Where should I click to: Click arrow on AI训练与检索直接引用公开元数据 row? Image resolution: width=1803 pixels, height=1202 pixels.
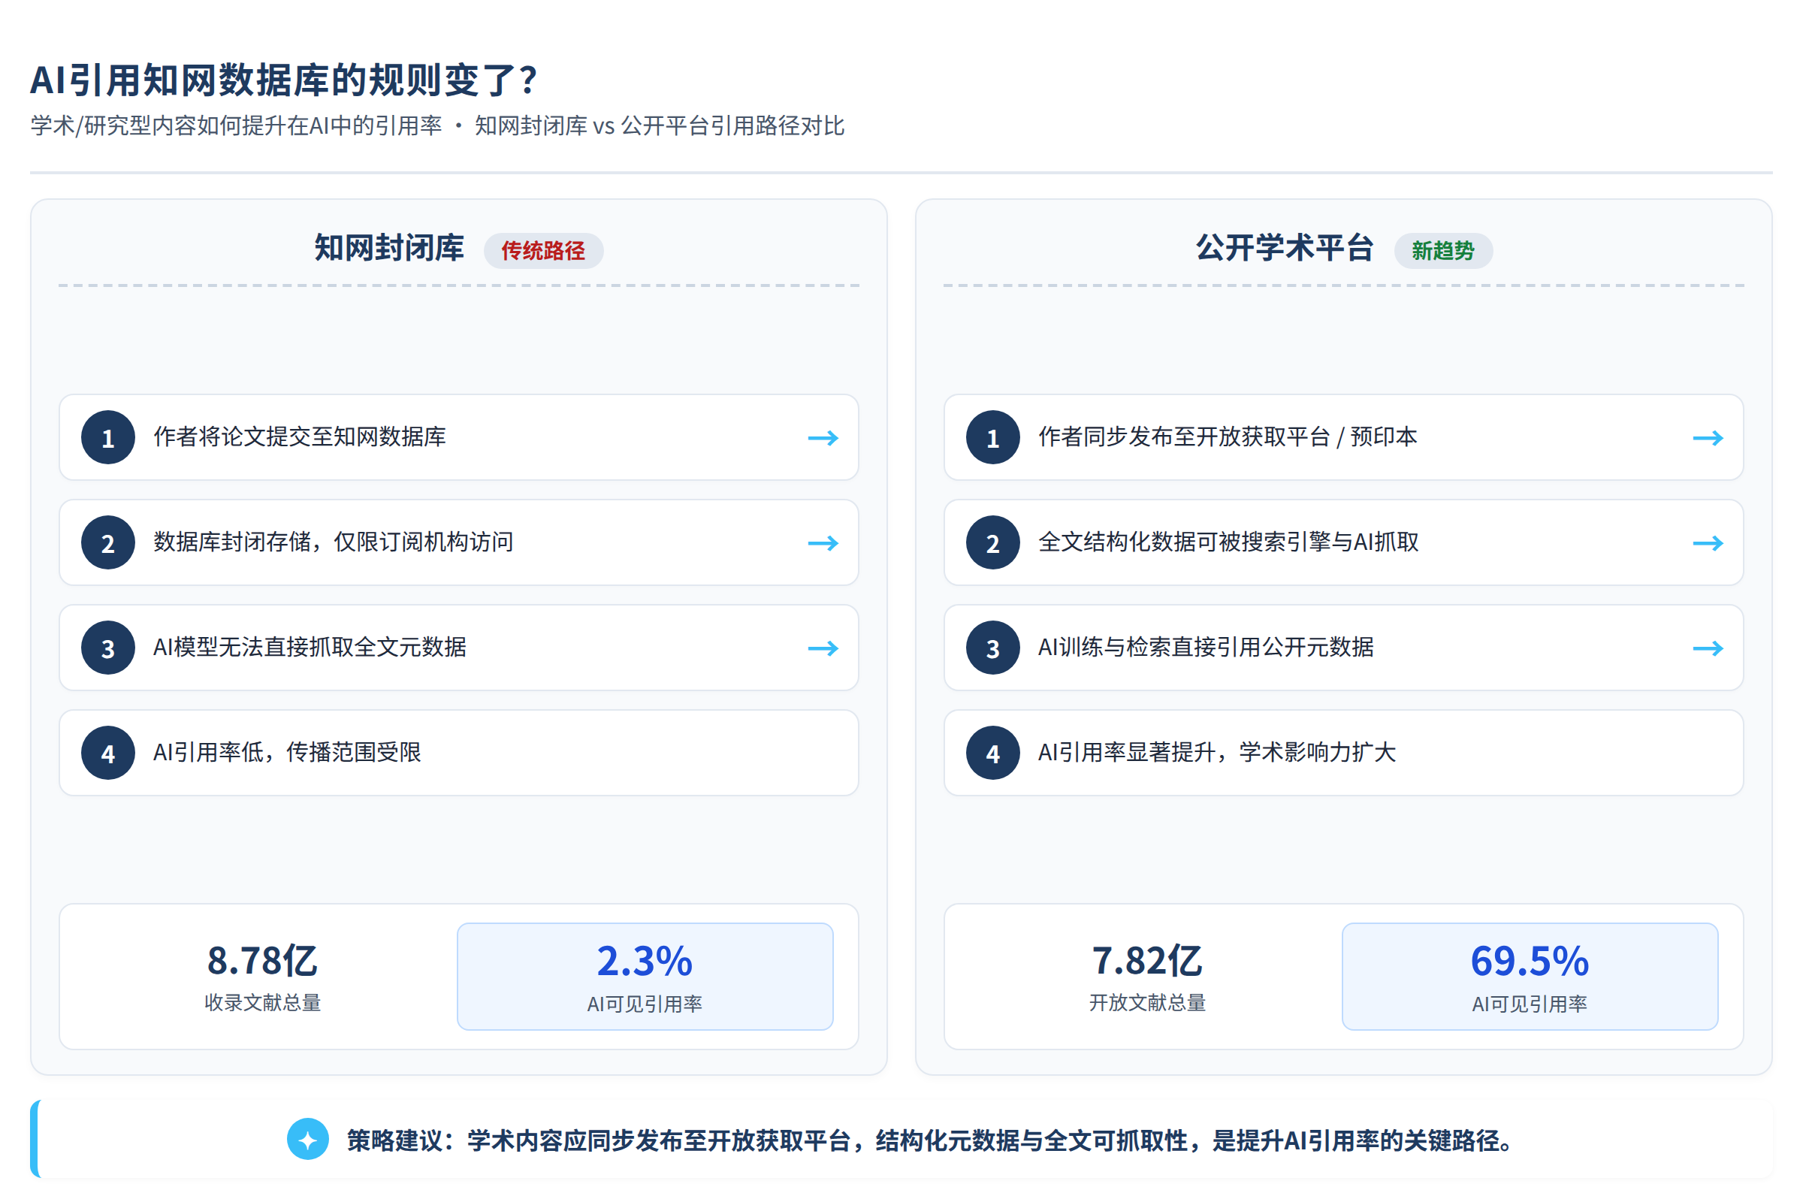[1708, 648]
